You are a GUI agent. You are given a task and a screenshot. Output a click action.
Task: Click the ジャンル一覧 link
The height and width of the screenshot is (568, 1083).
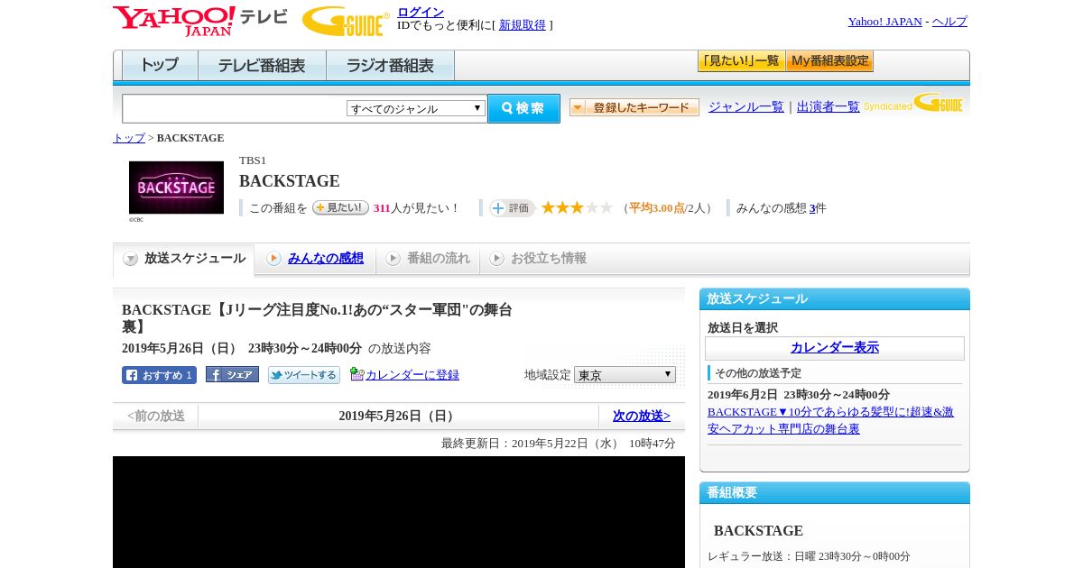[x=746, y=106]
